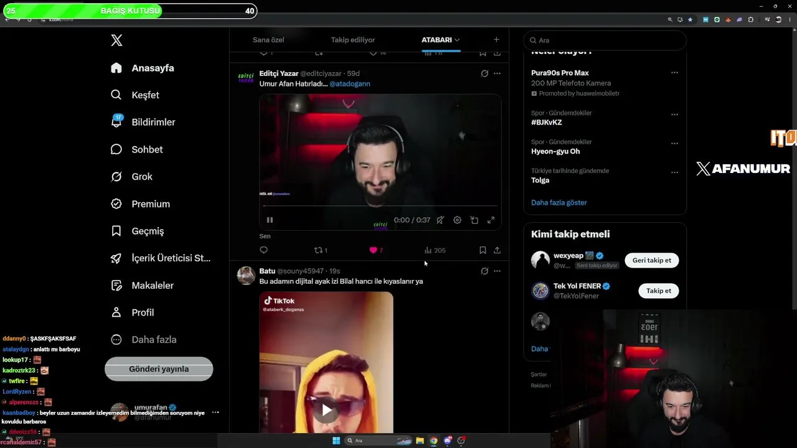
Task: Open Sohbet messages
Action: (x=136, y=149)
